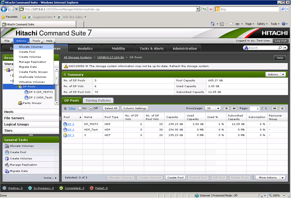Open the IE zoom level 100% control

pos(276,195)
